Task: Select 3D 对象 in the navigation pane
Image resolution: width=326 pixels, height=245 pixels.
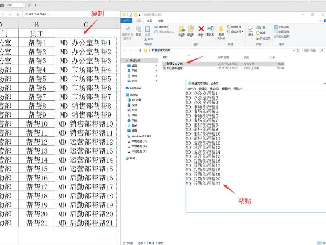Action: pos(134,100)
